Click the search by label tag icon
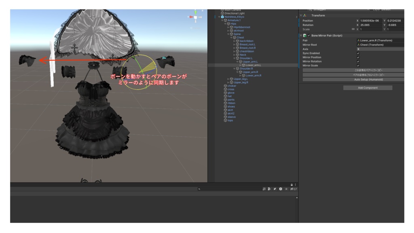414x233 pixels. point(275,189)
